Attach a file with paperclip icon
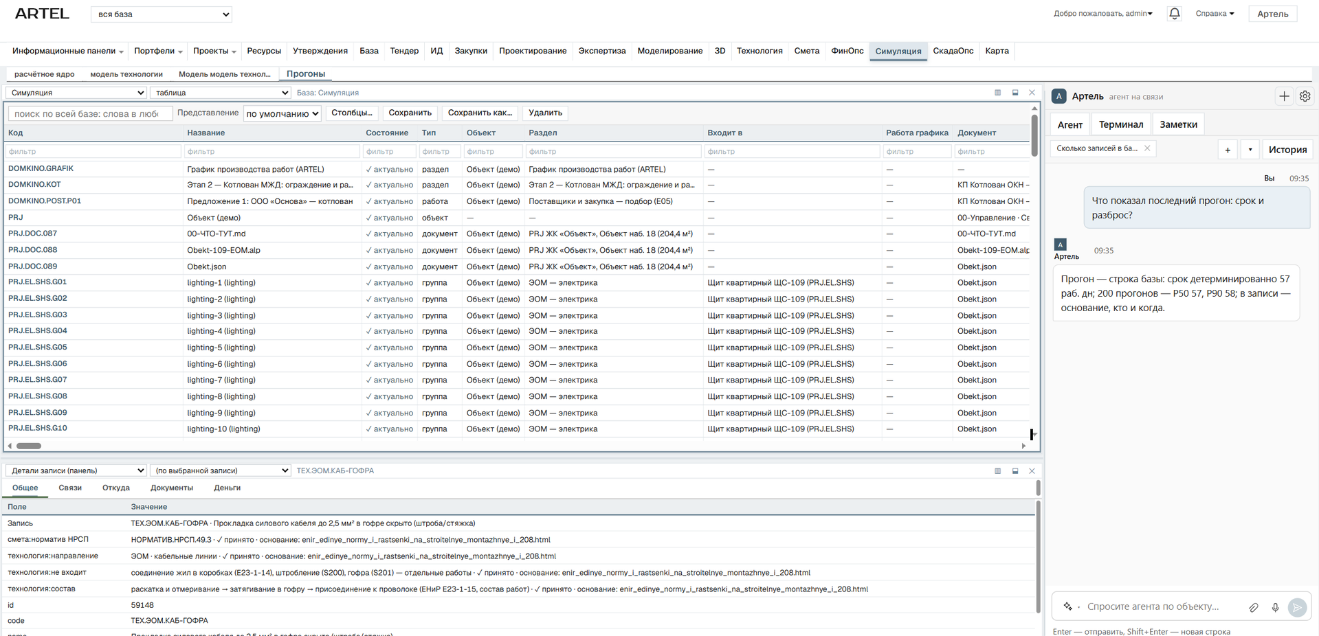 (x=1254, y=607)
